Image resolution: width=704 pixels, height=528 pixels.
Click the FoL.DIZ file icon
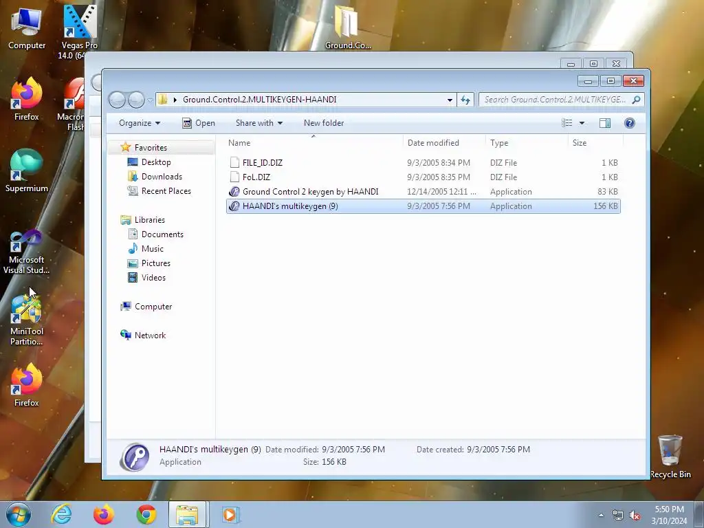(234, 177)
